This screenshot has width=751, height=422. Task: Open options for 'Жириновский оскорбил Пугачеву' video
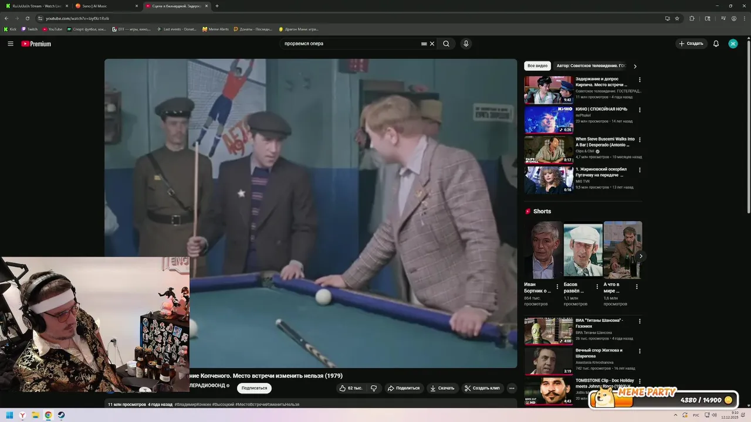[x=640, y=170]
